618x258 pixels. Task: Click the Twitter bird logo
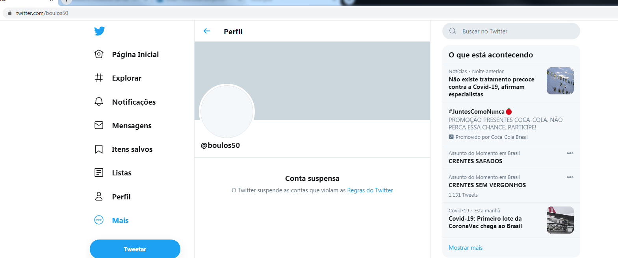click(99, 31)
